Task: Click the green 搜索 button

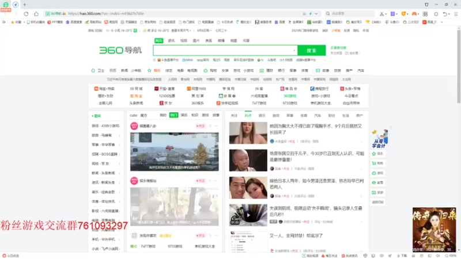Action: click(312, 50)
